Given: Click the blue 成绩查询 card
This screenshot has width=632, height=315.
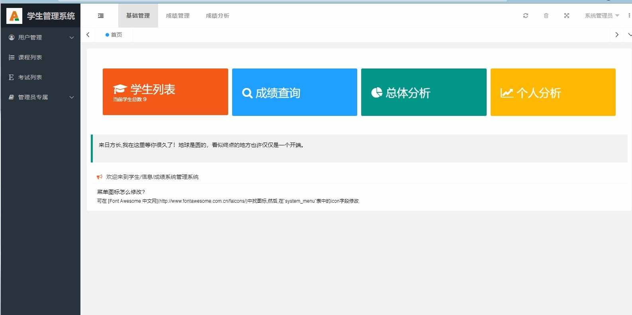Looking at the screenshot, I should 294,92.
